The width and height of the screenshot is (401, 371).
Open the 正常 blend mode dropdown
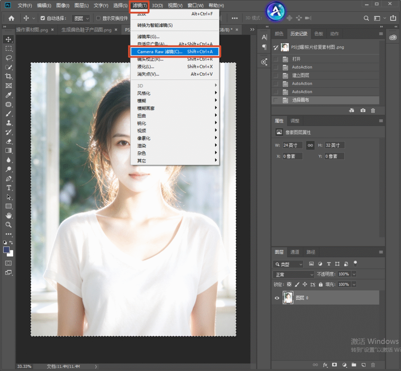click(293, 275)
